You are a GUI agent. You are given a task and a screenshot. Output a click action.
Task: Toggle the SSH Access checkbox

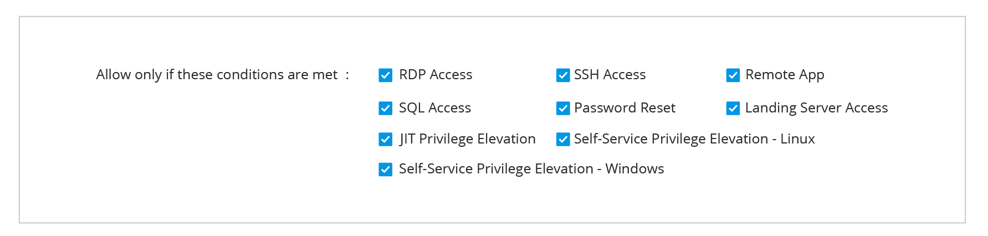point(563,75)
